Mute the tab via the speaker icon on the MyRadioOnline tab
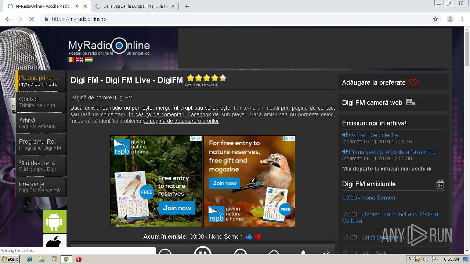470x264 pixels. click(x=77, y=6)
